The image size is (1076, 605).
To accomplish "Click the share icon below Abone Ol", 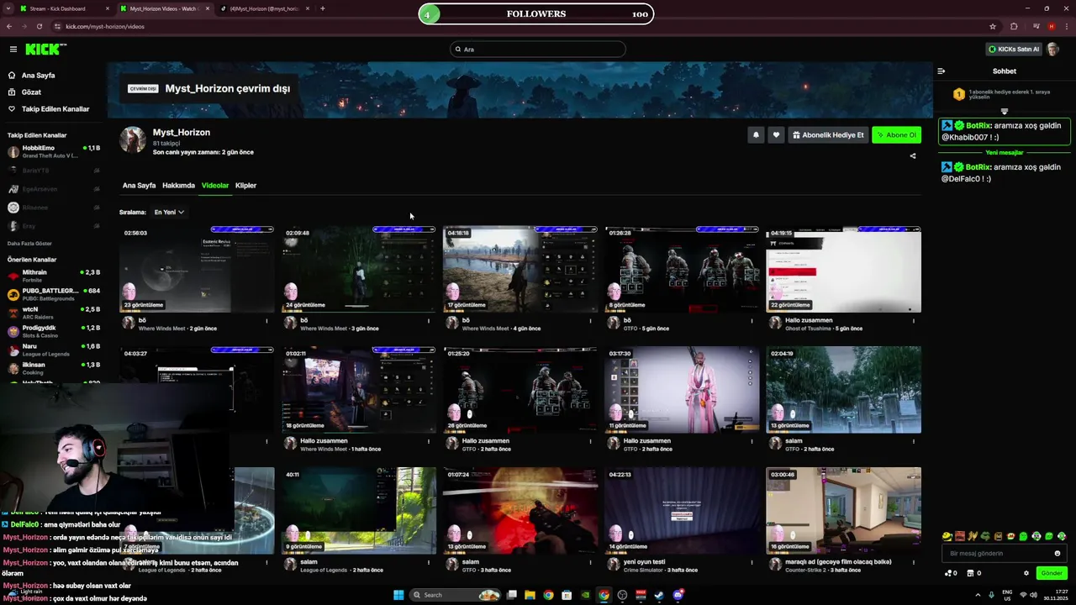I will 913,155.
